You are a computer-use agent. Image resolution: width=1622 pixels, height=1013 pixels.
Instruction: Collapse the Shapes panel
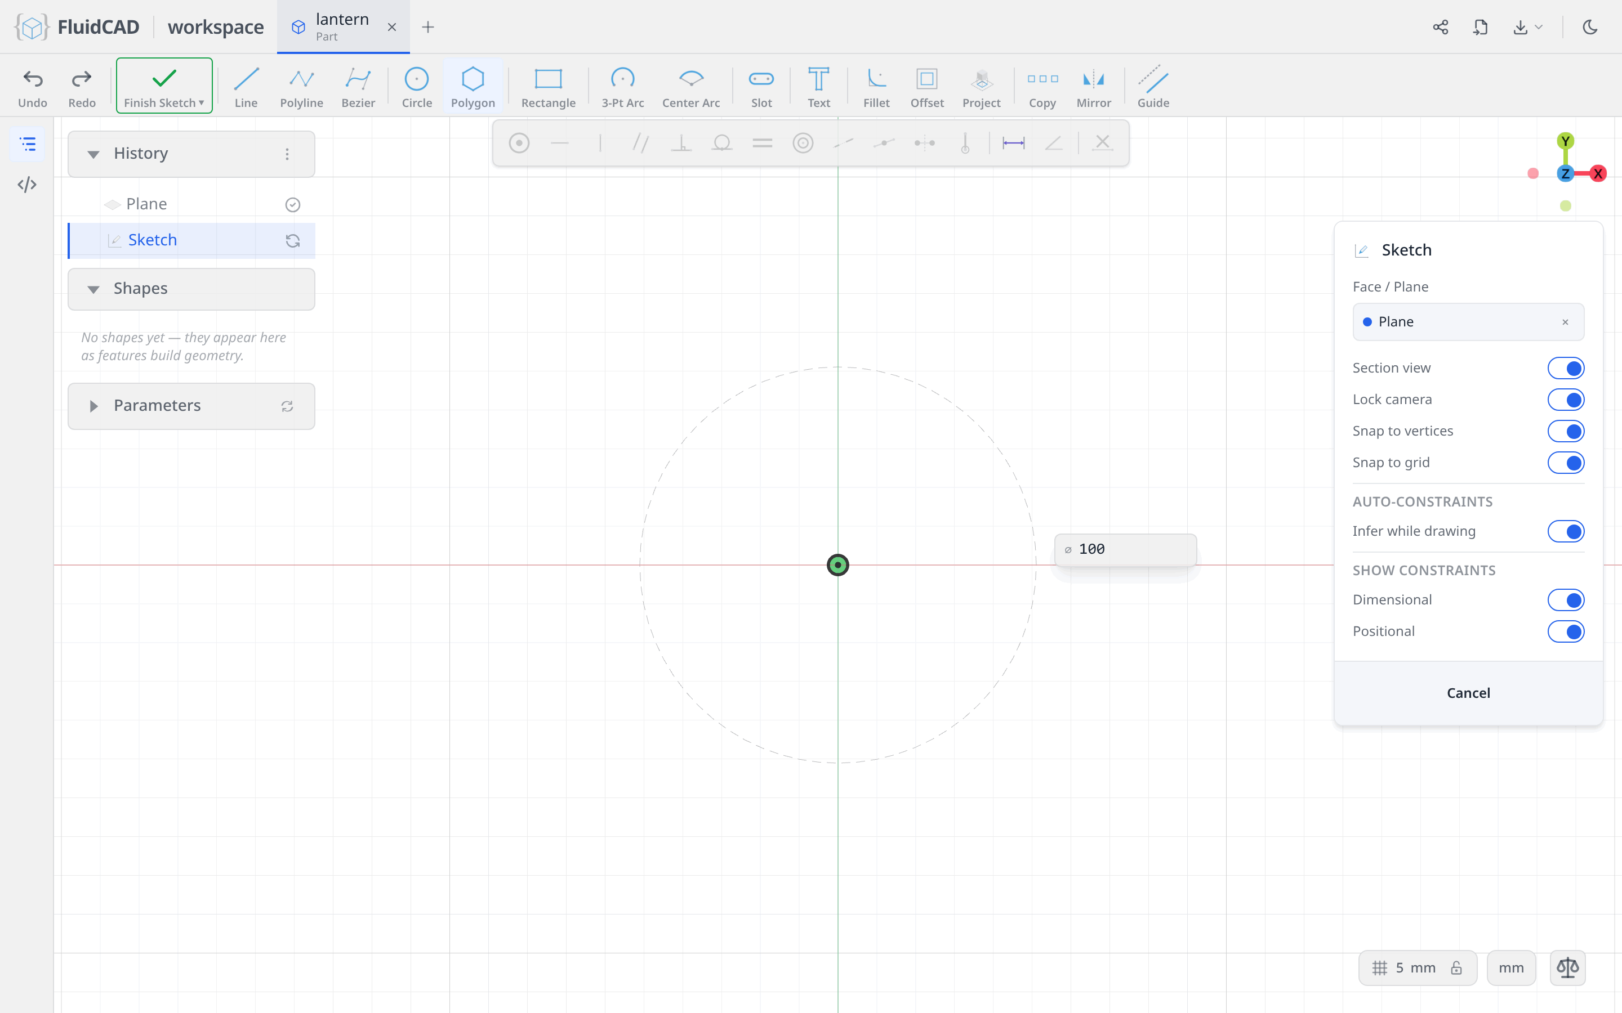tap(93, 289)
